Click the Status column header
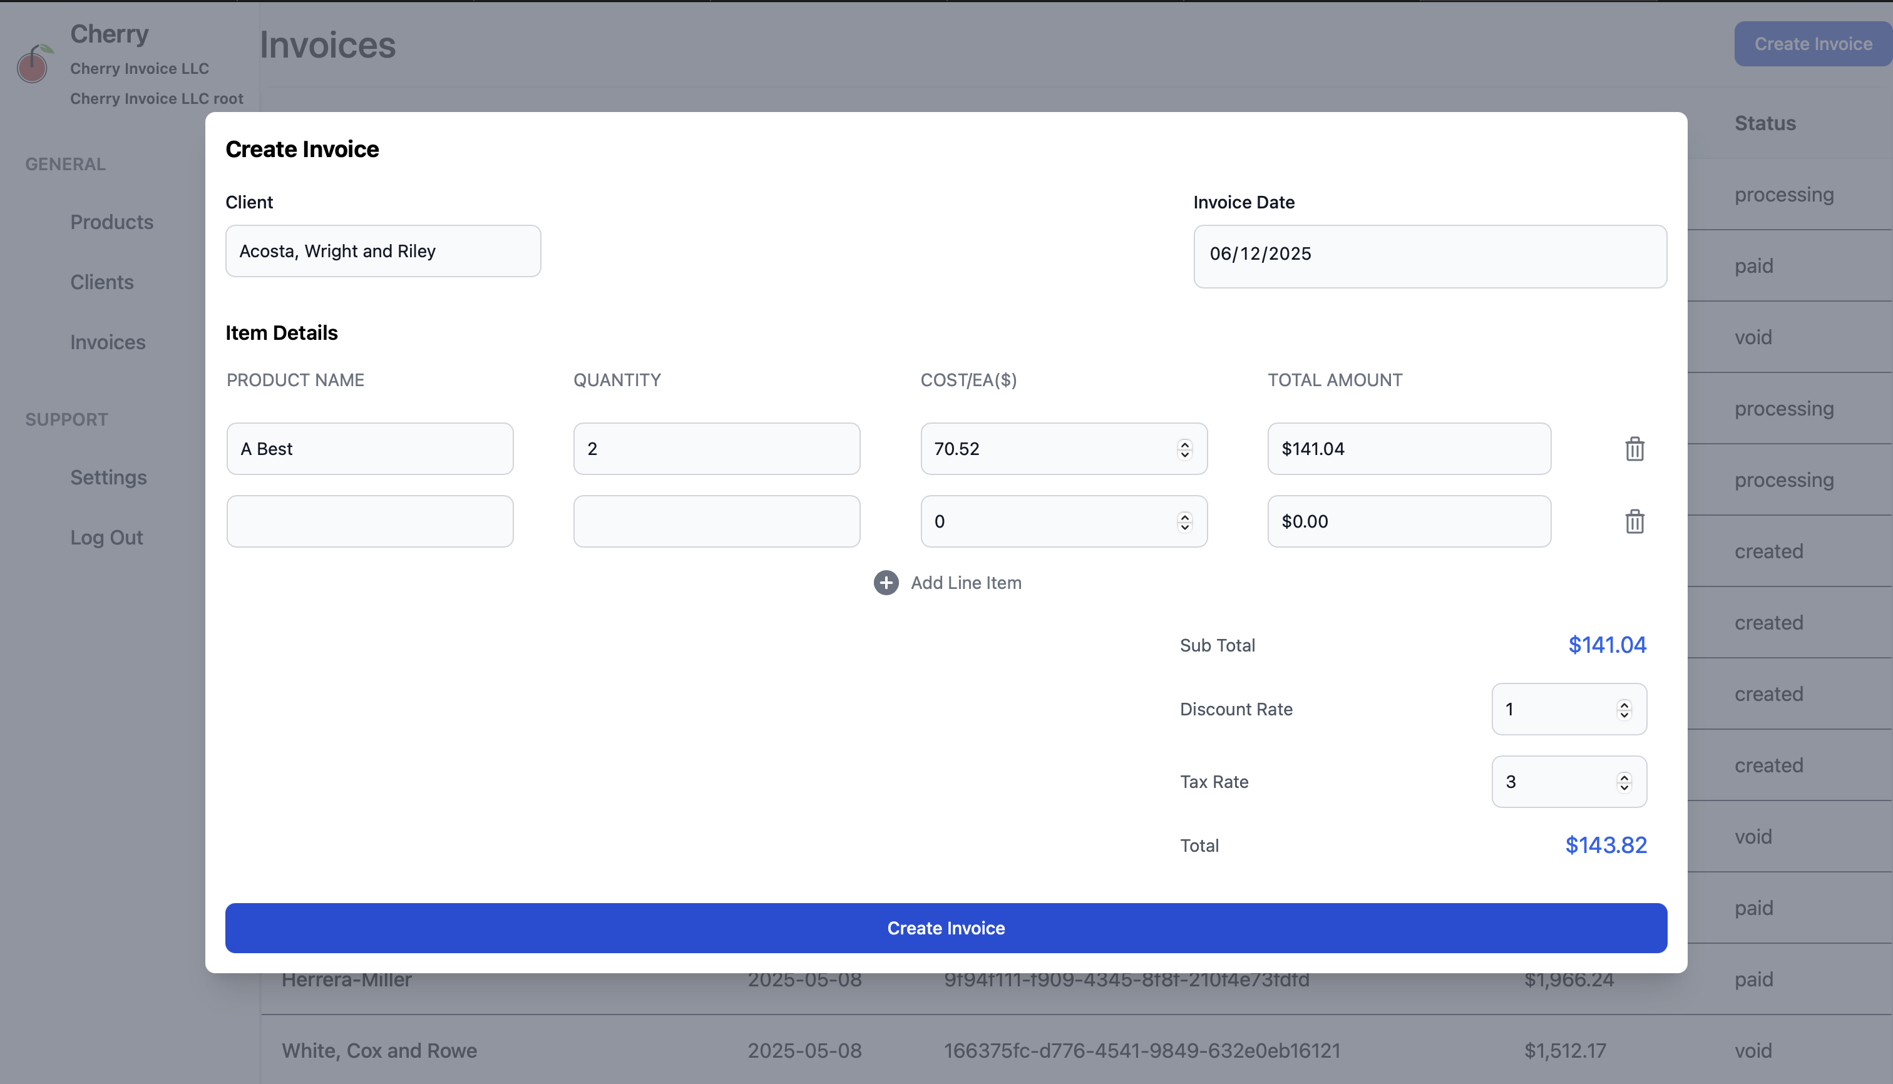Screen dimensions: 1893x1084 [1765, 123]
